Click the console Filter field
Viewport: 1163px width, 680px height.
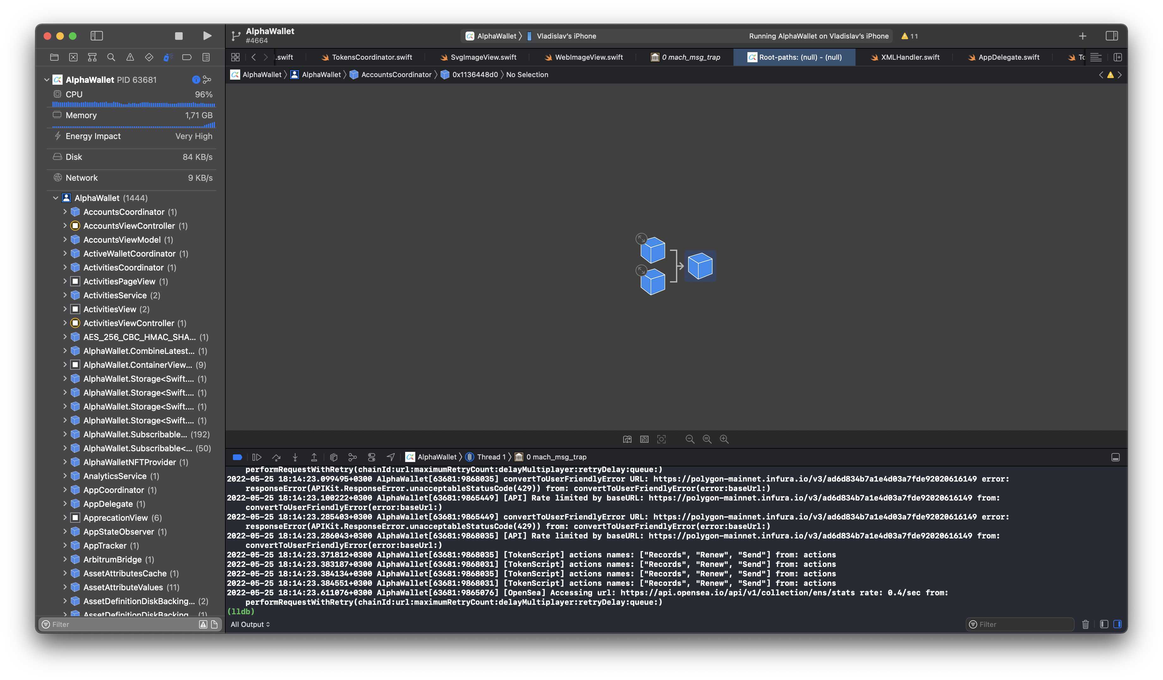(x=1022, y=624)
